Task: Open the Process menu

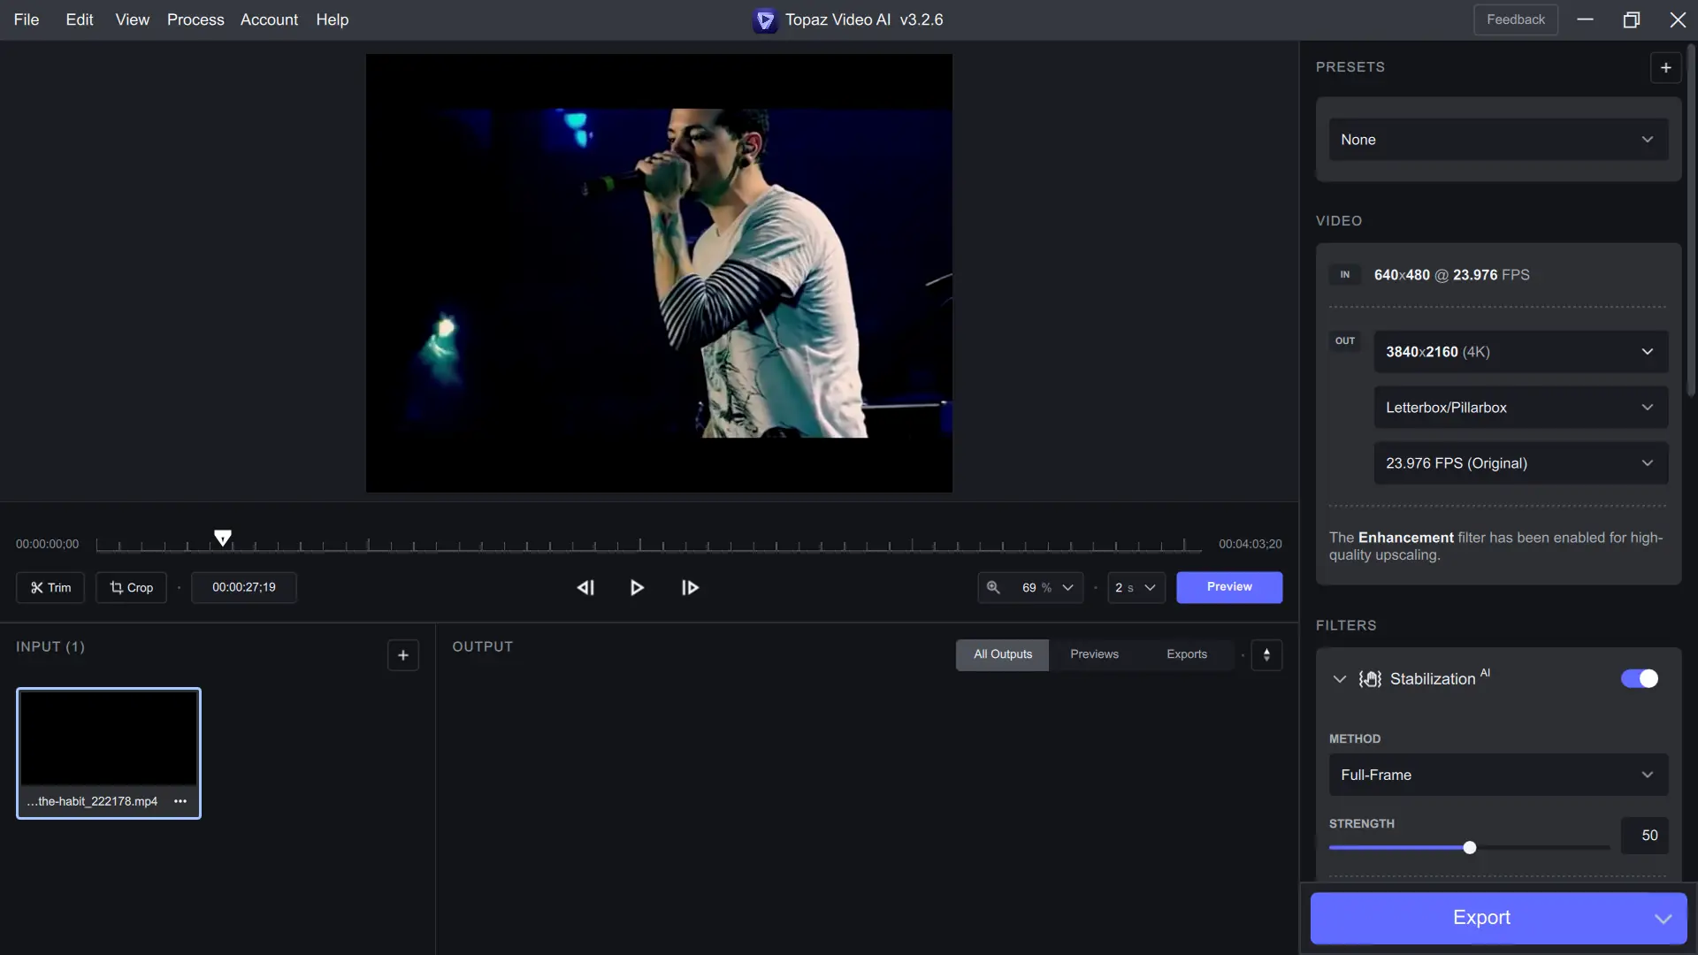Action: (x=195, y=19)
